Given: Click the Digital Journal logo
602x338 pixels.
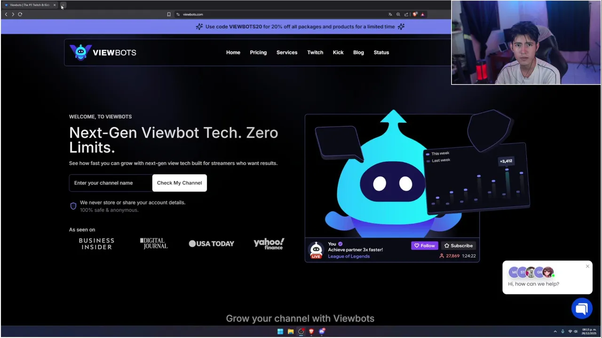Looking at the screenshot, I should pyautogui.click(x=154, y=243).
